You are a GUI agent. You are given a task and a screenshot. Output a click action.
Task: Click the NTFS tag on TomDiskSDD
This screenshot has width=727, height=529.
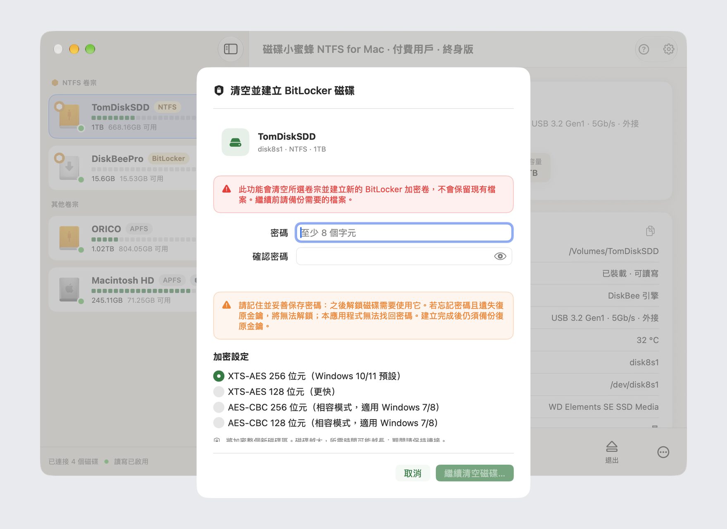(167, 107)
